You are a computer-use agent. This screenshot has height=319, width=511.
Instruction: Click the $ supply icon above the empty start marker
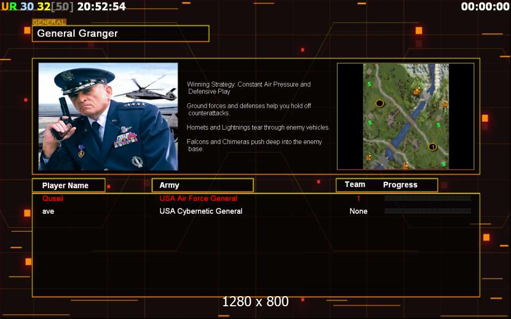[x=369, y=84]
